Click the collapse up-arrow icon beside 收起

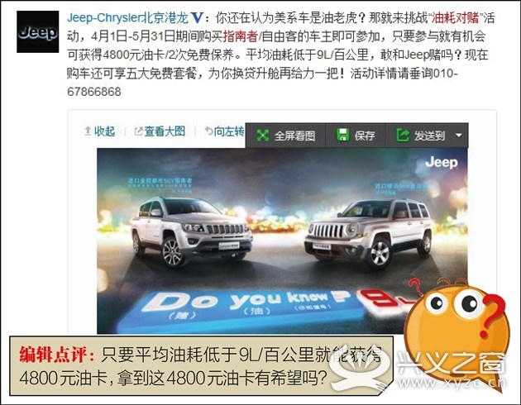(88, 131)
